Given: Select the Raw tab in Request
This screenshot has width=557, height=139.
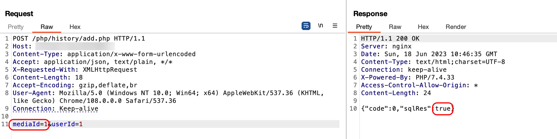Looking at the screenshot, I should [47, 27].
